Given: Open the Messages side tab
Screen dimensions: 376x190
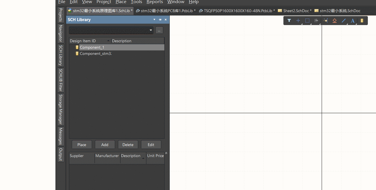Looking at the screenshot, I should pos(61,136).
